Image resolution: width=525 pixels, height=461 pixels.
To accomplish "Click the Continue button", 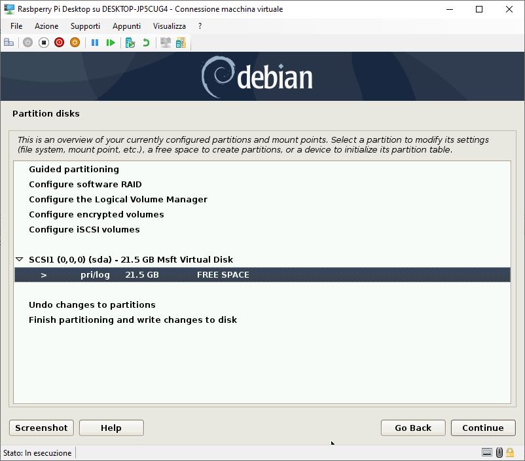I will tap(483, 428).
